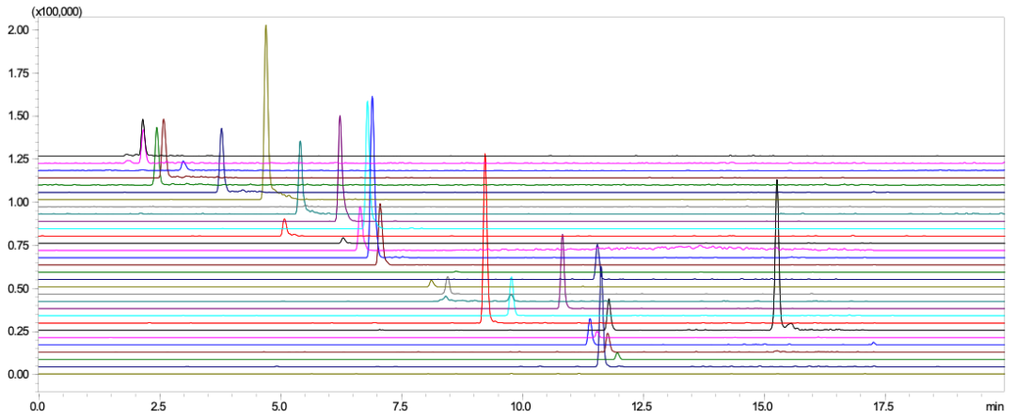
Task: Click the 10.0 x-axis time label
Action: coord(521,407)
